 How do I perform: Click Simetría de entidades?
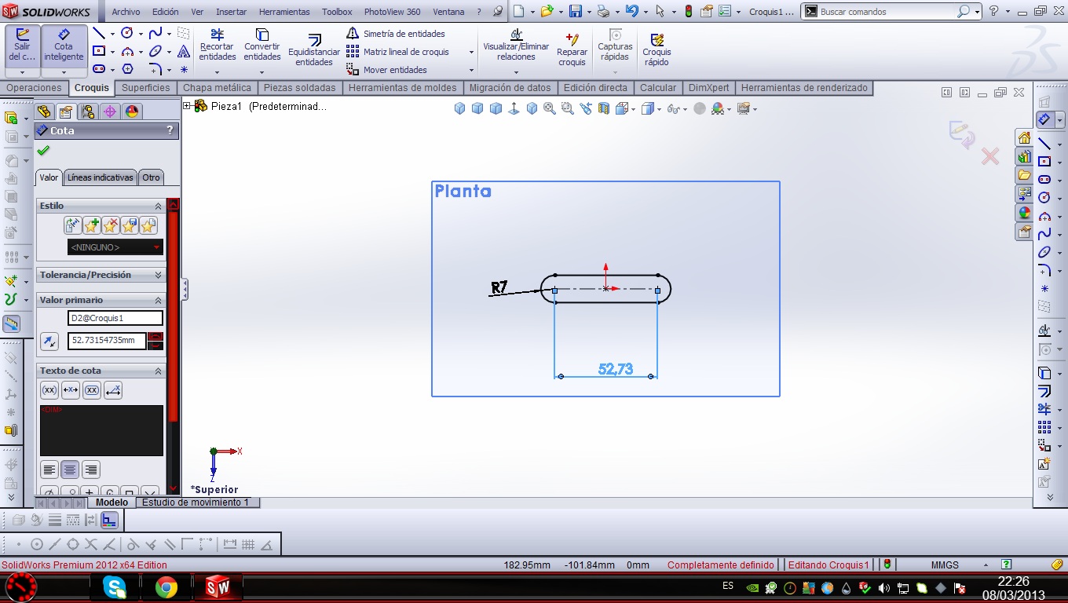[x=396, y=34]
